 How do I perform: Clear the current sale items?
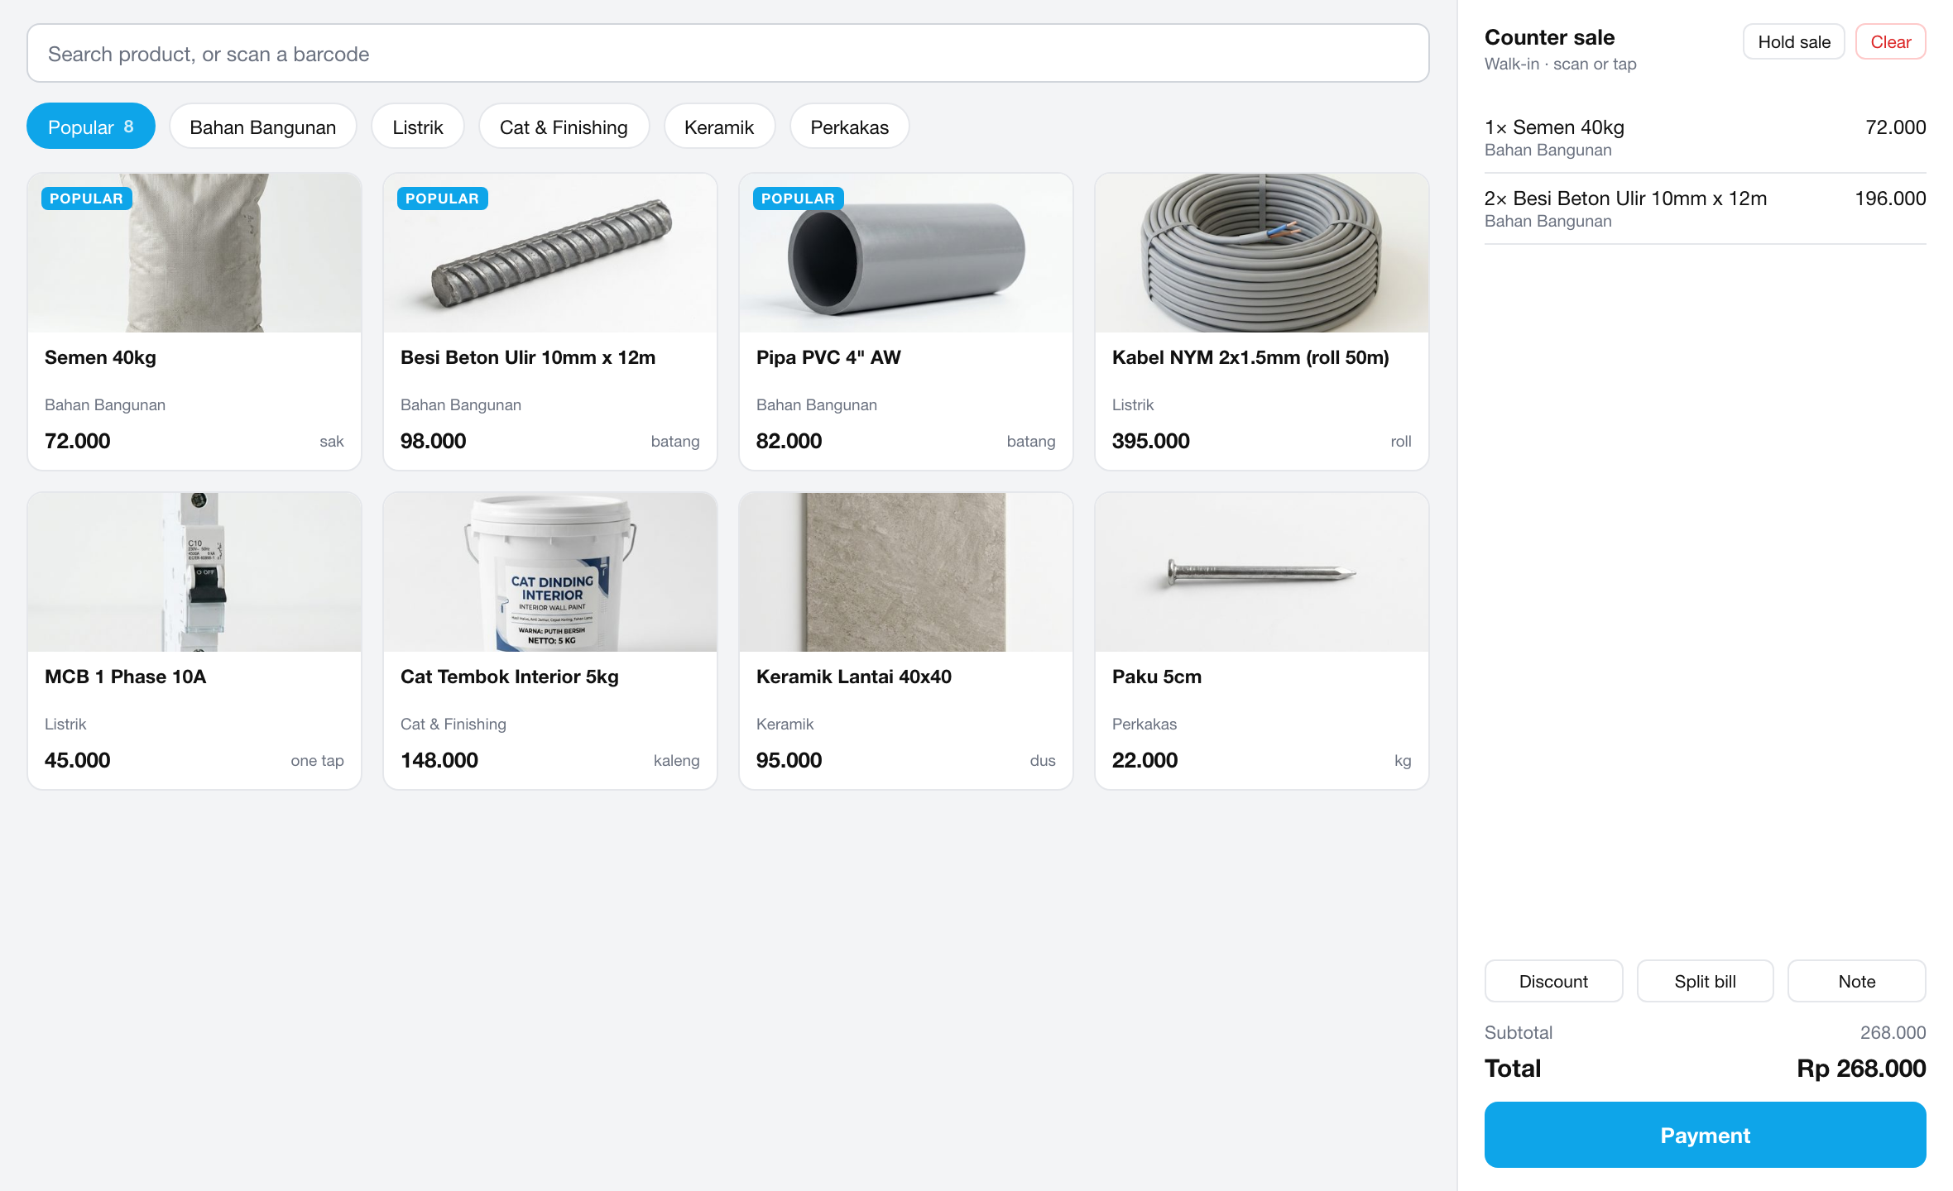pos(1891,42)
